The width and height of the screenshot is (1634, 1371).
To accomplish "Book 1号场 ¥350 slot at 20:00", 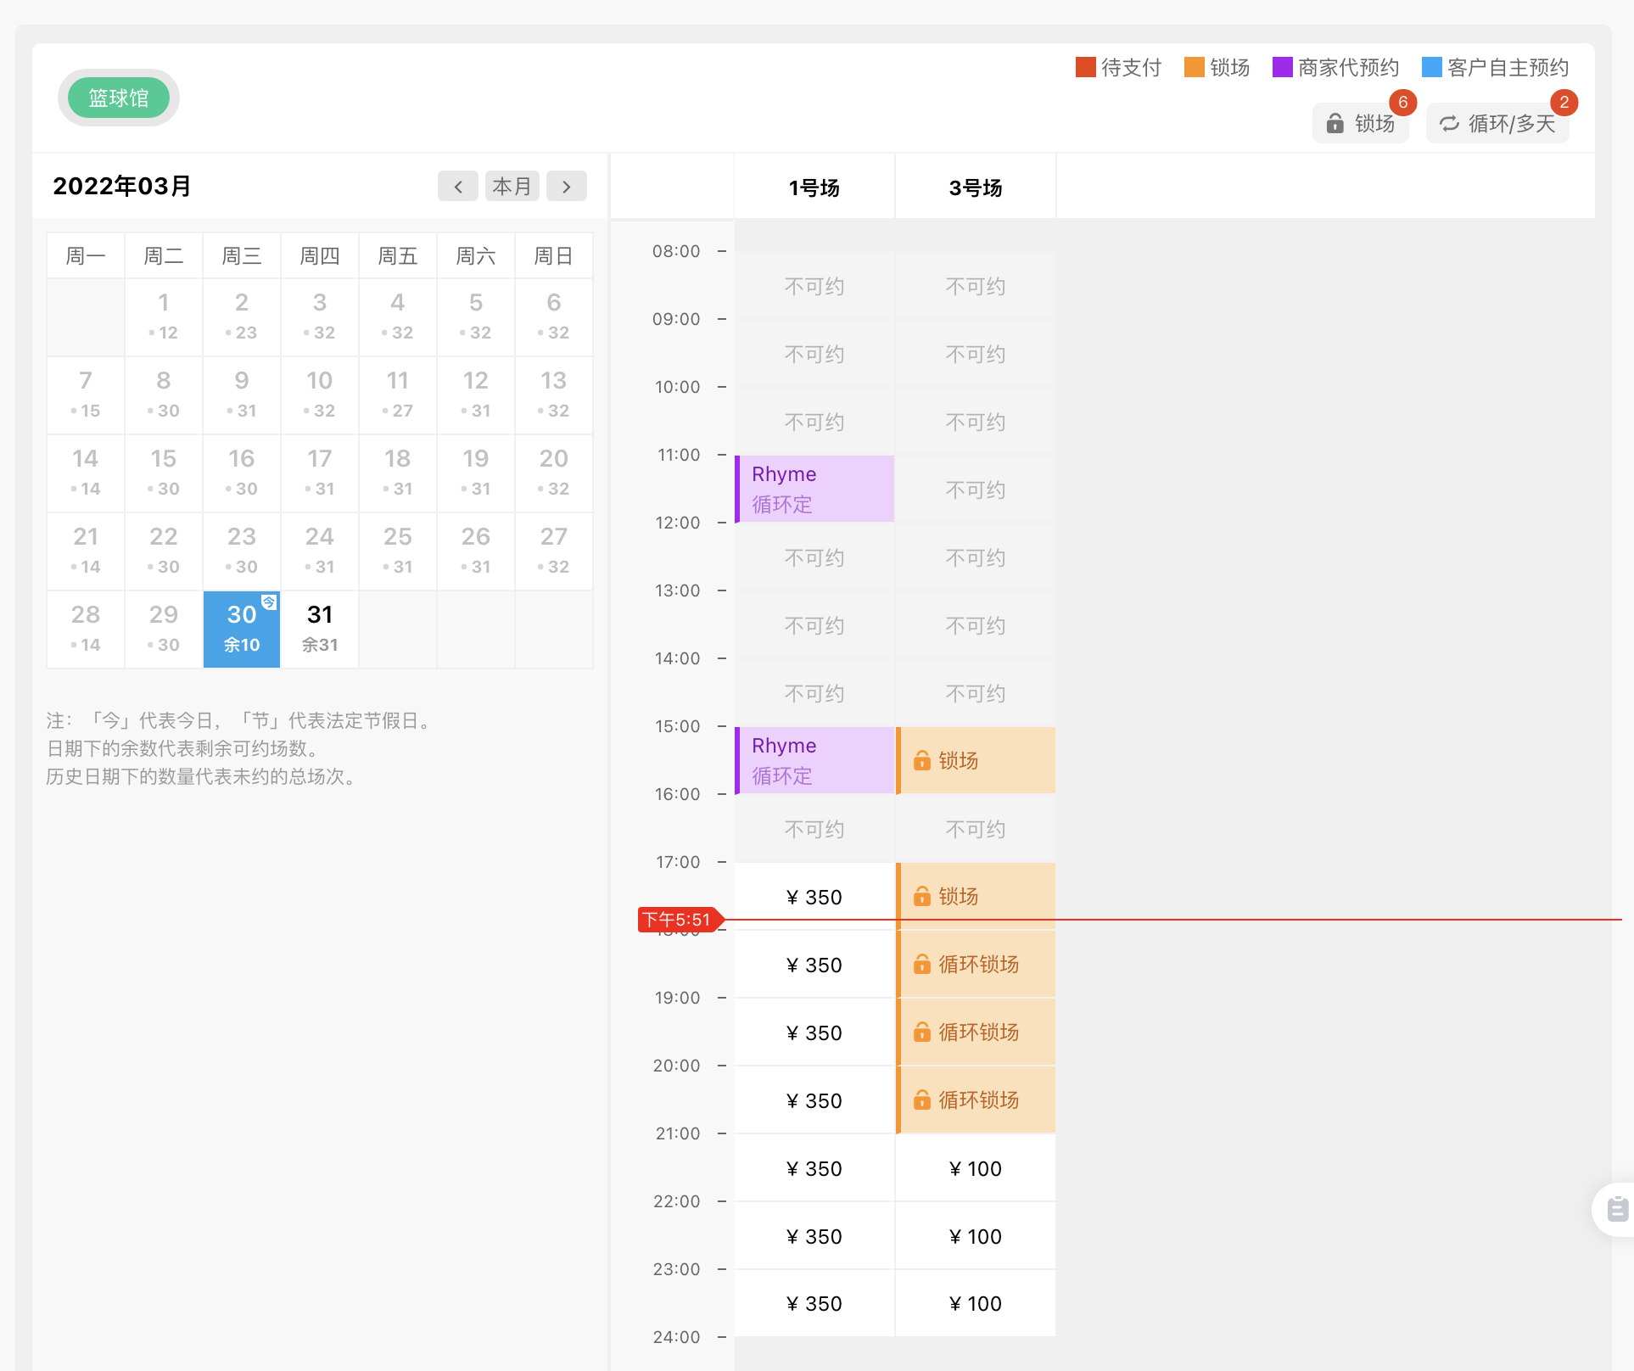I will point(814,1100).
